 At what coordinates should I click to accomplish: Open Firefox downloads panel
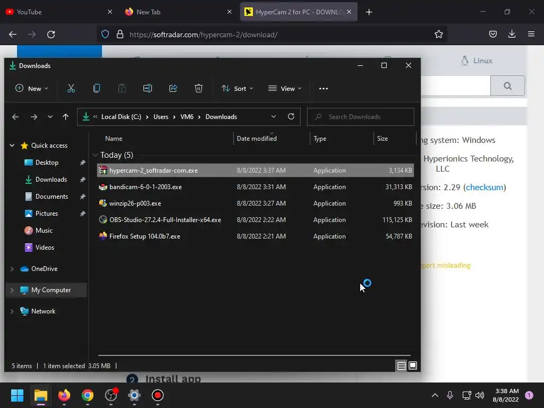tap(512, 35)
